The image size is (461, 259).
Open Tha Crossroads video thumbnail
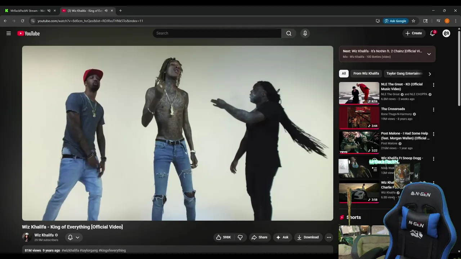tap(359, 118)
